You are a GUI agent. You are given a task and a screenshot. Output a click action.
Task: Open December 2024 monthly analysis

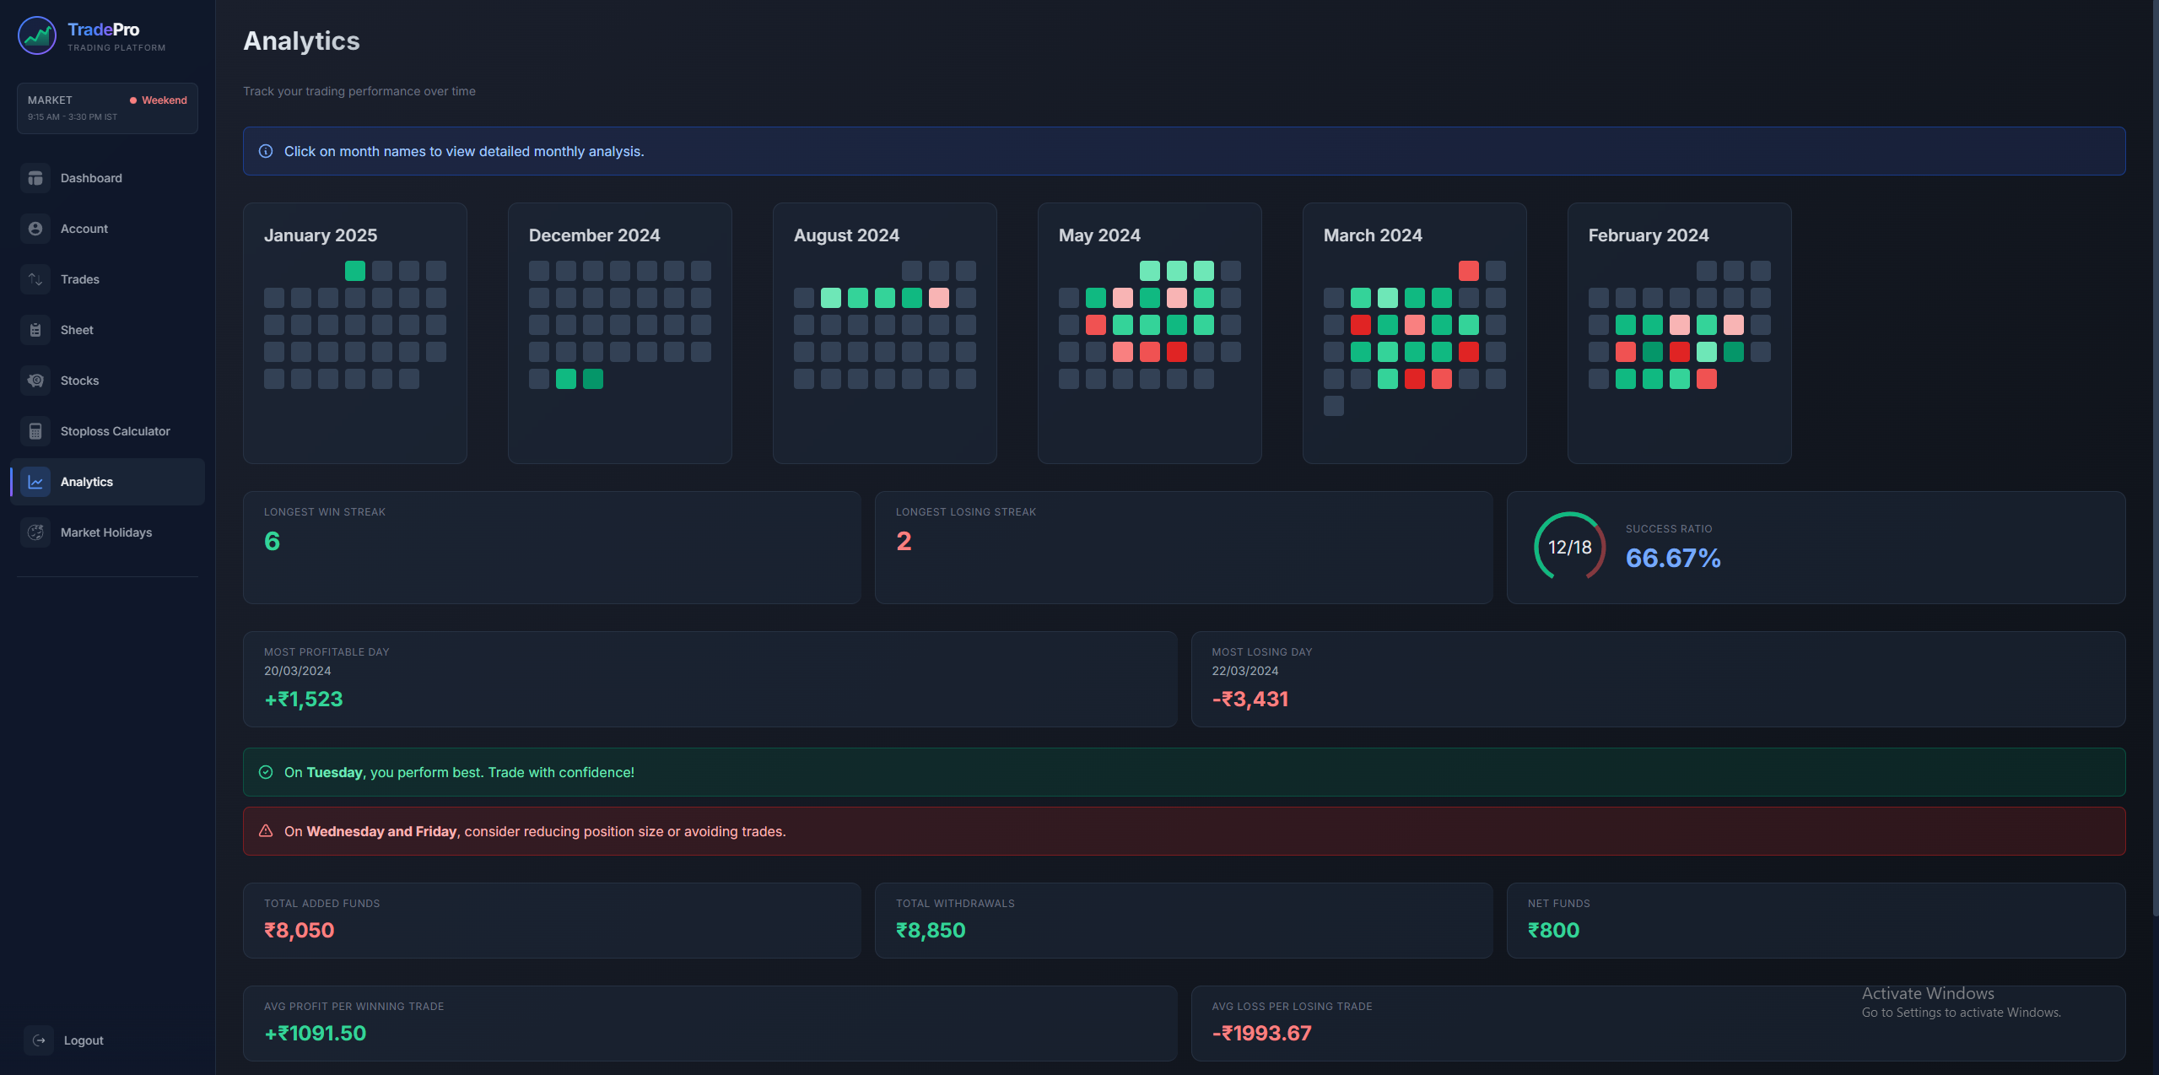pos(594,235)
